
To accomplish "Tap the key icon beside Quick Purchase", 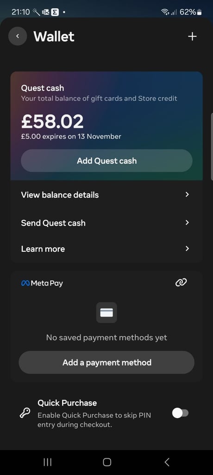I will pos(25,413).
